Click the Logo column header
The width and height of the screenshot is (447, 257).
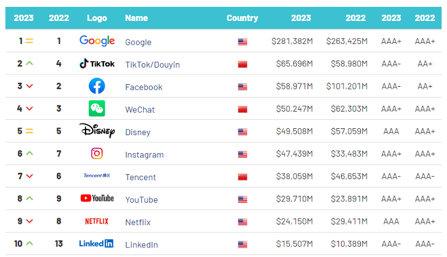[96, 18]
